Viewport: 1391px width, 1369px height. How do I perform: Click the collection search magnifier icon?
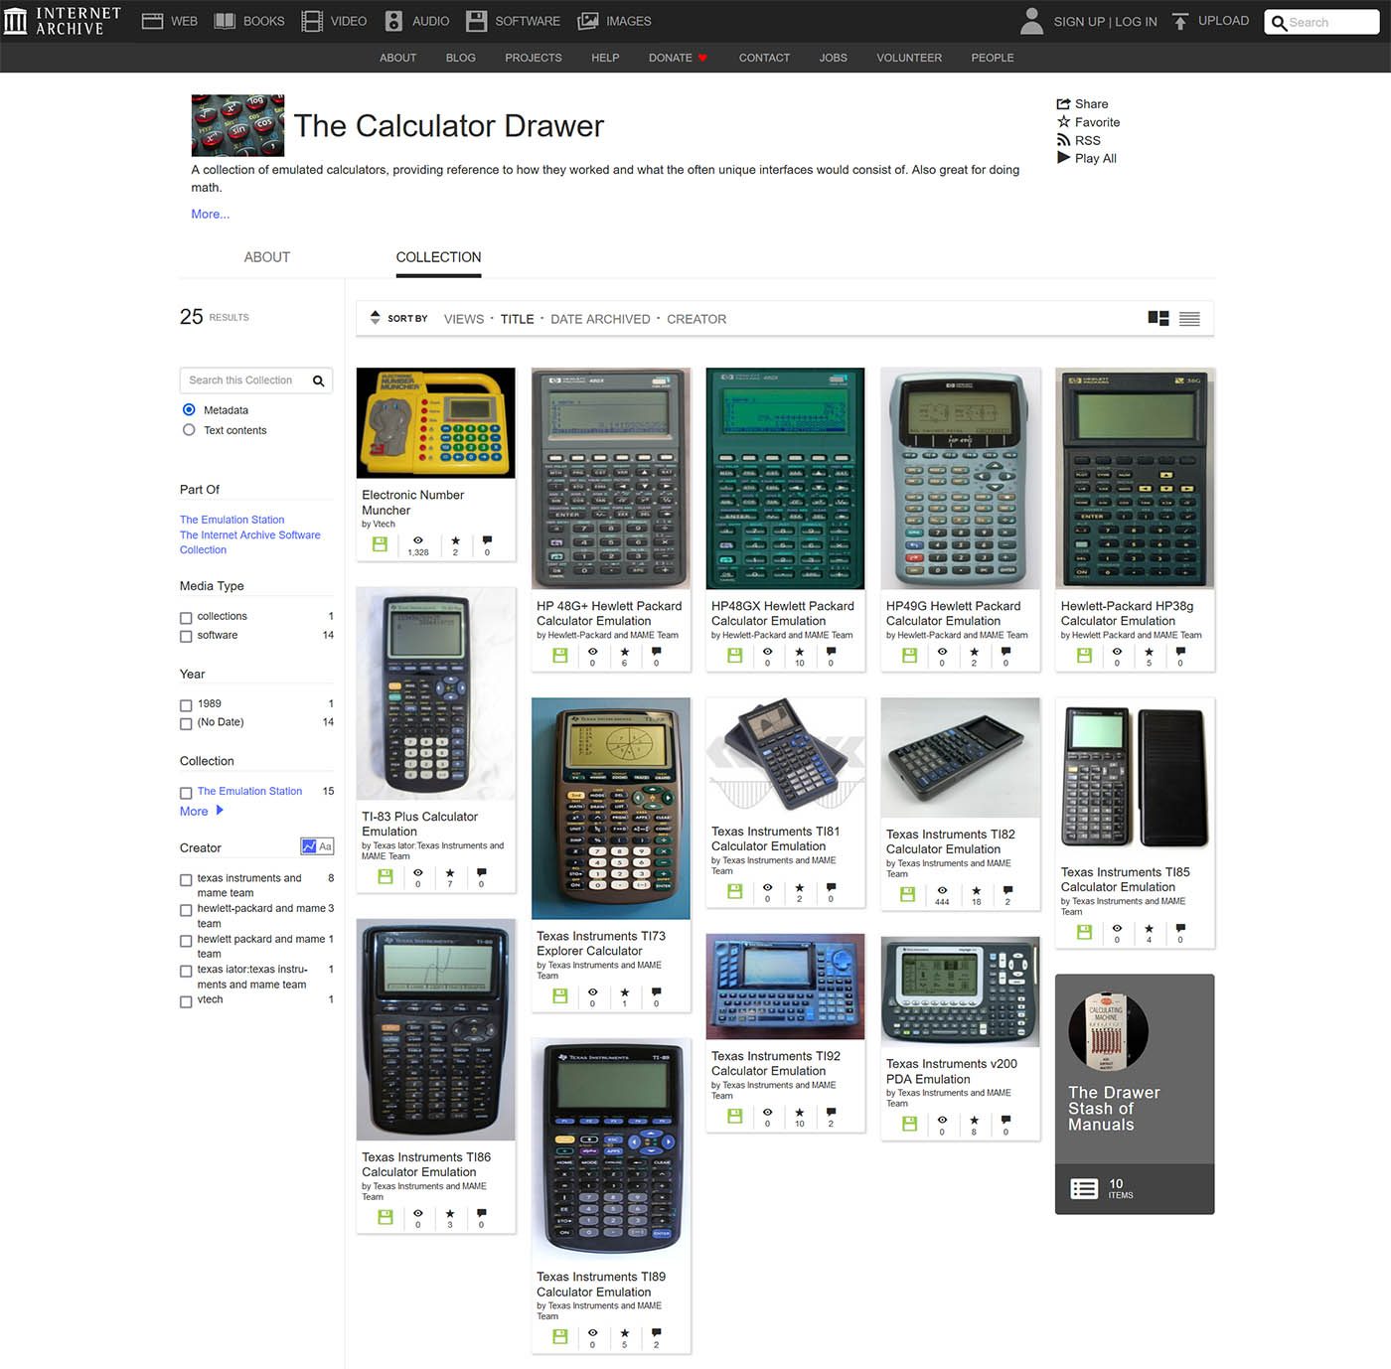[x=319, y=380]
